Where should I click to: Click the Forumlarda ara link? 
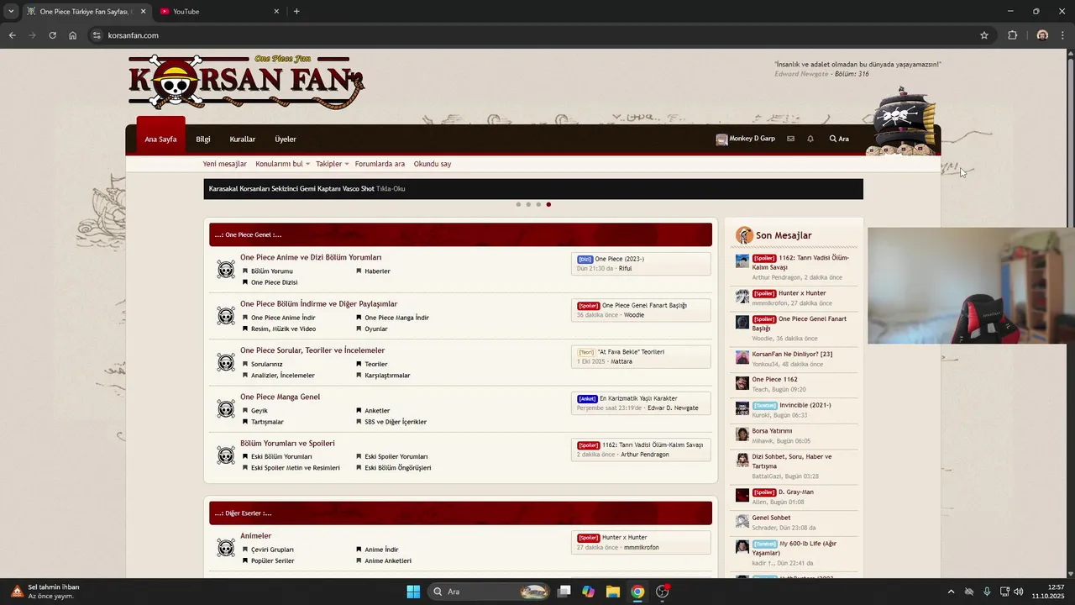[380, 164]
